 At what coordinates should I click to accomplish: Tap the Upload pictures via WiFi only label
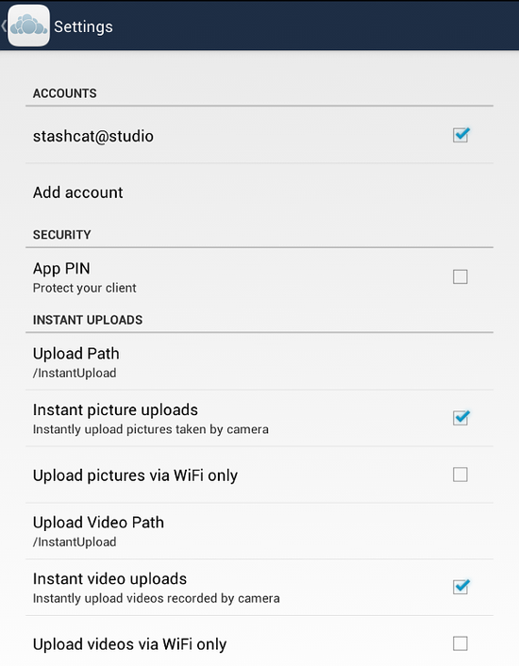coord(135,475)
